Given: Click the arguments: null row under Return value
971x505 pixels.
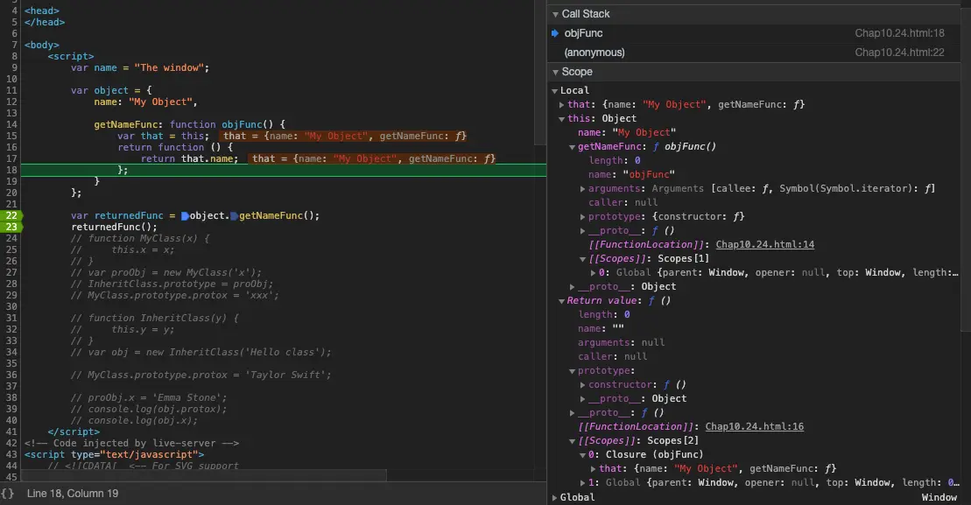Looking at the screenshot, I should [x=621, y=342].
